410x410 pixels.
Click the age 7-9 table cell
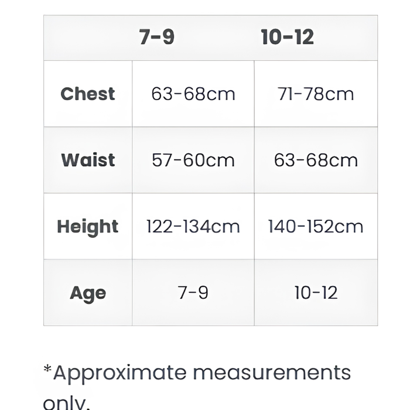(193, 293)
